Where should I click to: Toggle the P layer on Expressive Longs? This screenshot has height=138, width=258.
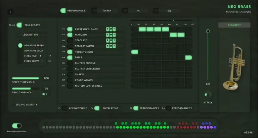pyautogui.click(x=107, y=29)
